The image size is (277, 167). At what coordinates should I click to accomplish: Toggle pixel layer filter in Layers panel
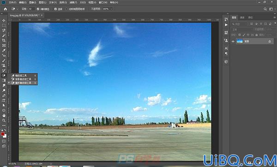[x=252, y=24]
